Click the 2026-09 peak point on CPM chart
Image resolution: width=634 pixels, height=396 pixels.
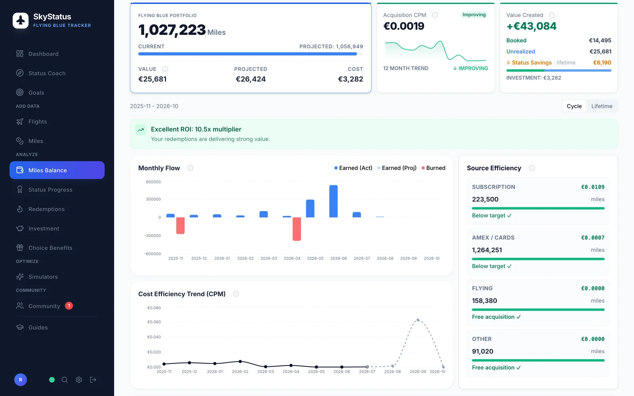[418, 320]
